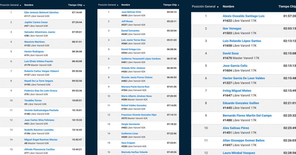Select Guillermo Tenamaxtli López Cardona link
The width and height of the screenshot is (296, 155).
(141, 59)
